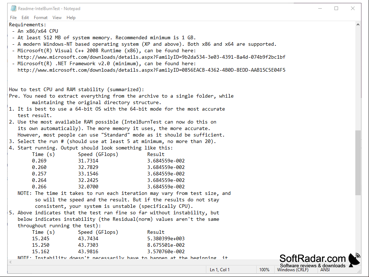Click the speed value 32.7829
This screenshot has width=369, height=277.
click(88, 167)
